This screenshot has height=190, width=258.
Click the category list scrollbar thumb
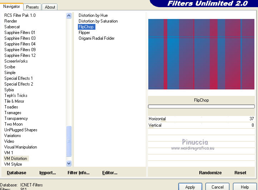click(x=69, y=141)
